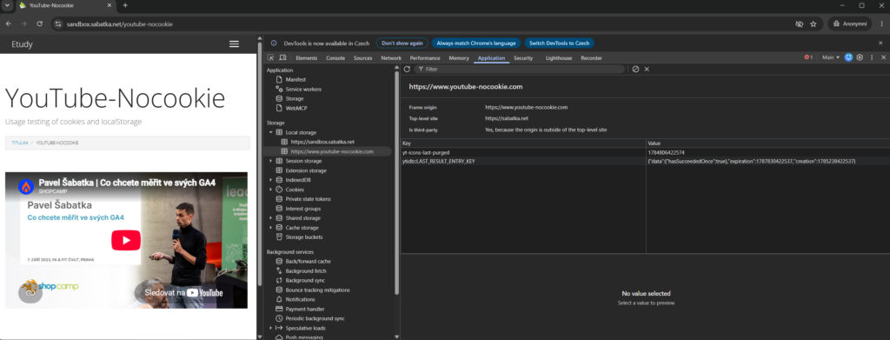The height and width of the screenshot is (340, 890).
Task: Expand the Cookies tree
Action: (x=271, y=190)
